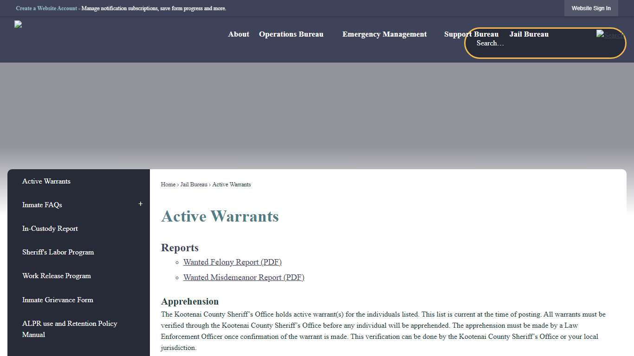Go to Sheriff's Labor Program
Viewport: 634px width, 356px height.
click(x=58, y=252)
